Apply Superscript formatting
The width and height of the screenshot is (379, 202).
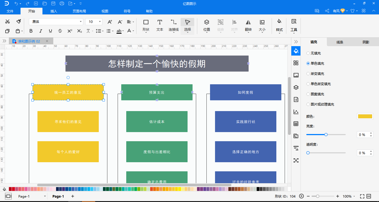point(70,31)
